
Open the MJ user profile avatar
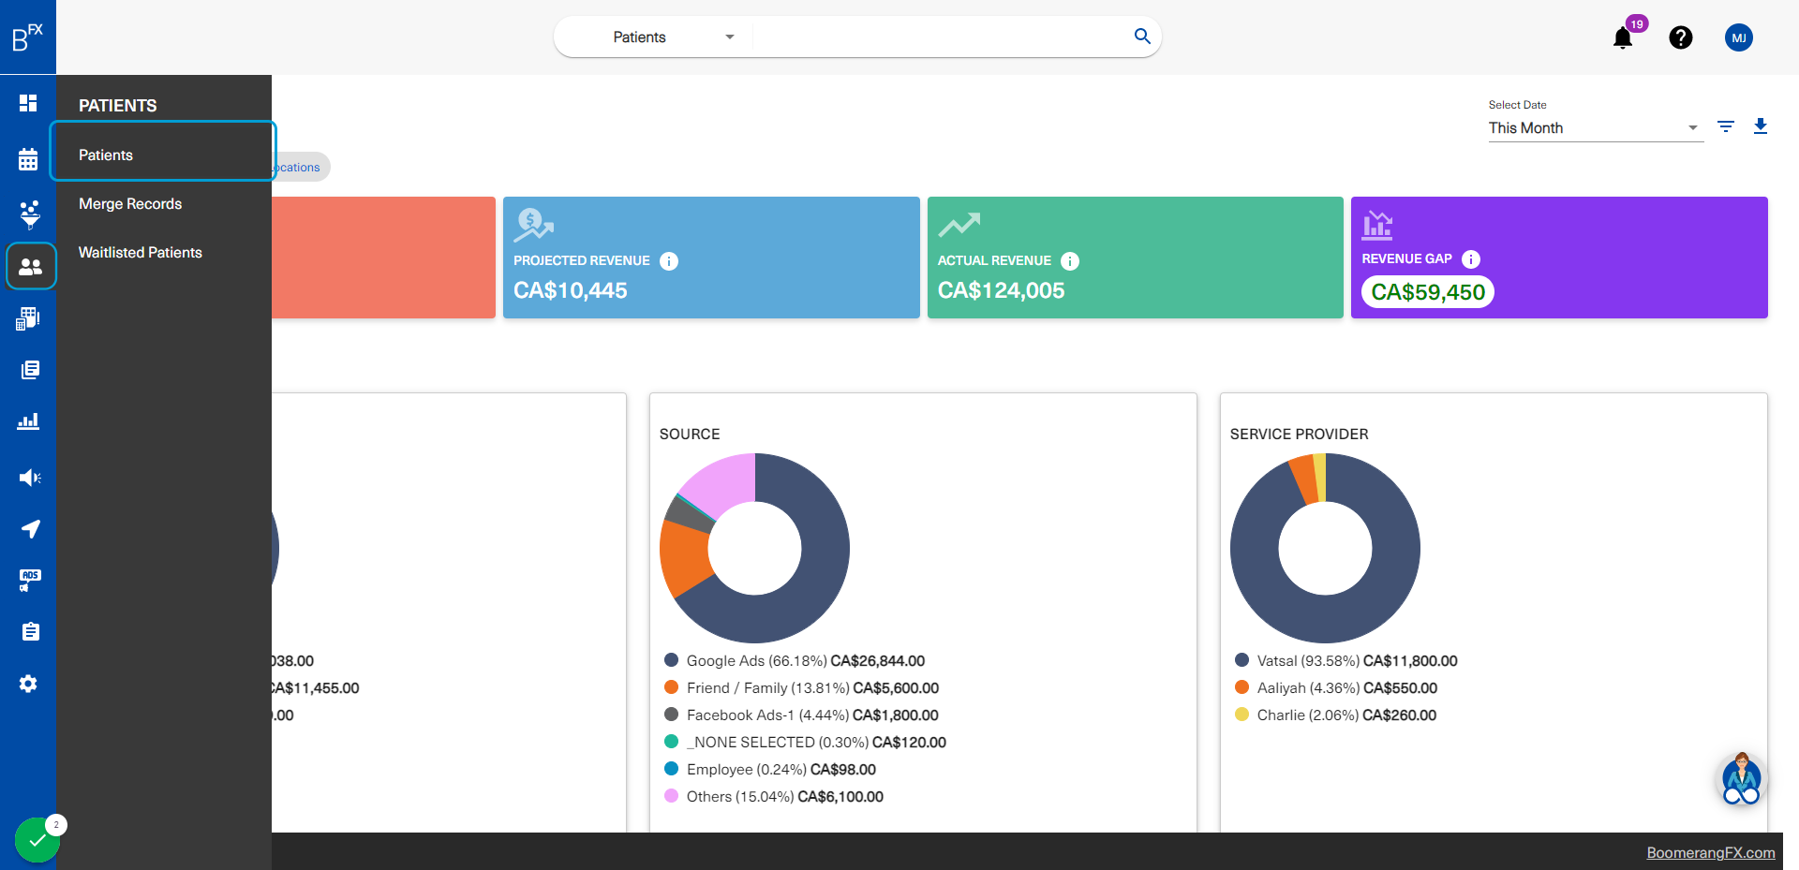(x=1739, y=37)
